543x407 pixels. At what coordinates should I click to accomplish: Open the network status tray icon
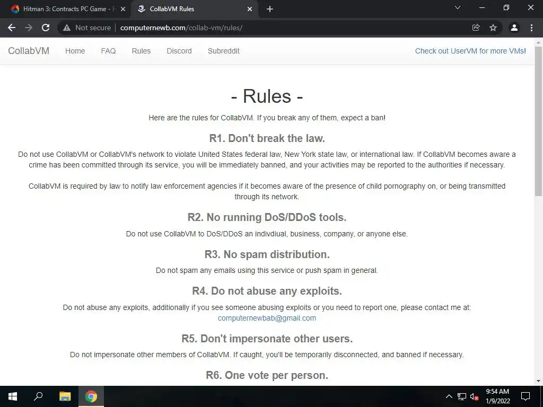(x=462, y=396)
